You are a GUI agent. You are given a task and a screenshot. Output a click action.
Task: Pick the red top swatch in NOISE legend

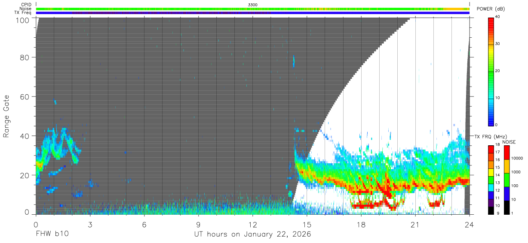(507, 152)
